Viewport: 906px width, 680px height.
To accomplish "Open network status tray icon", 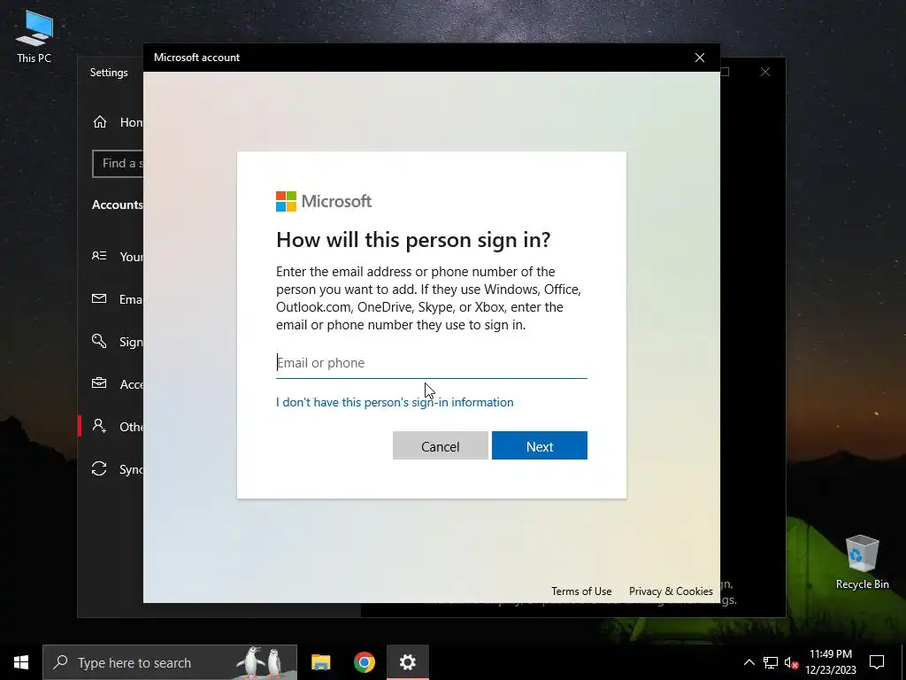I will (x=771, y=662).
